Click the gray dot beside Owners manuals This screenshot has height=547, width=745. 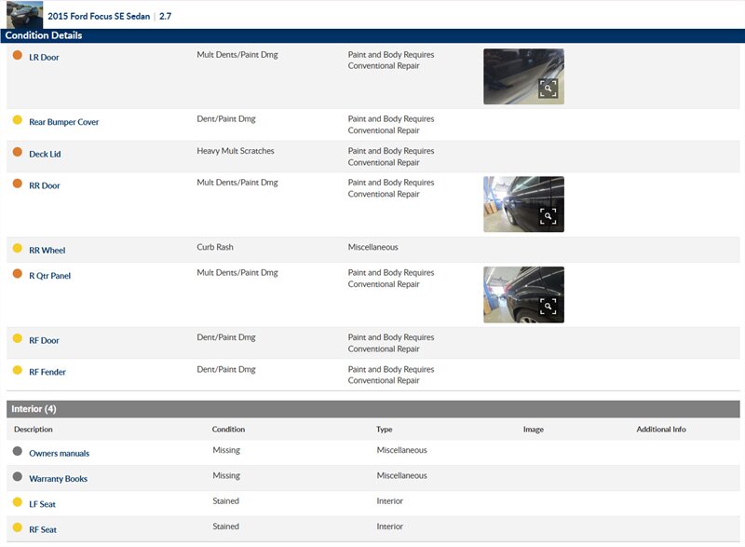tap(18, 451)
